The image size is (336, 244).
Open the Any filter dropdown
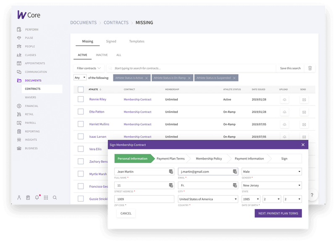point(80,78)
